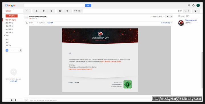The height and width of the screenshot is (104, 205).
Task: Archive this email
Action: pyautogui.click(x=36, y=11)
